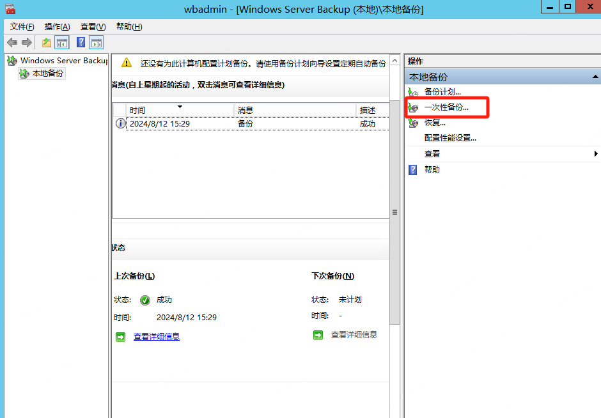This screenshot has width=601, height=418.
Task: Click the warning message about scheduled backup
Action: click(x=263, y=63)
